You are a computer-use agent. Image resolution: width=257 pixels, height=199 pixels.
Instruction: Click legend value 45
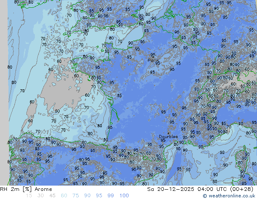click(x=52, y=196)
